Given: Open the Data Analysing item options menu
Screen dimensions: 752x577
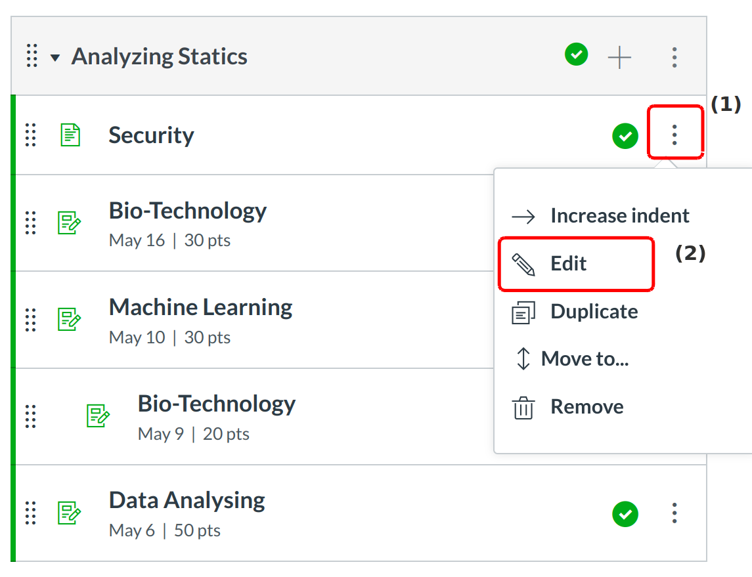Looking at the screenshot, I should tap(675, 513).
